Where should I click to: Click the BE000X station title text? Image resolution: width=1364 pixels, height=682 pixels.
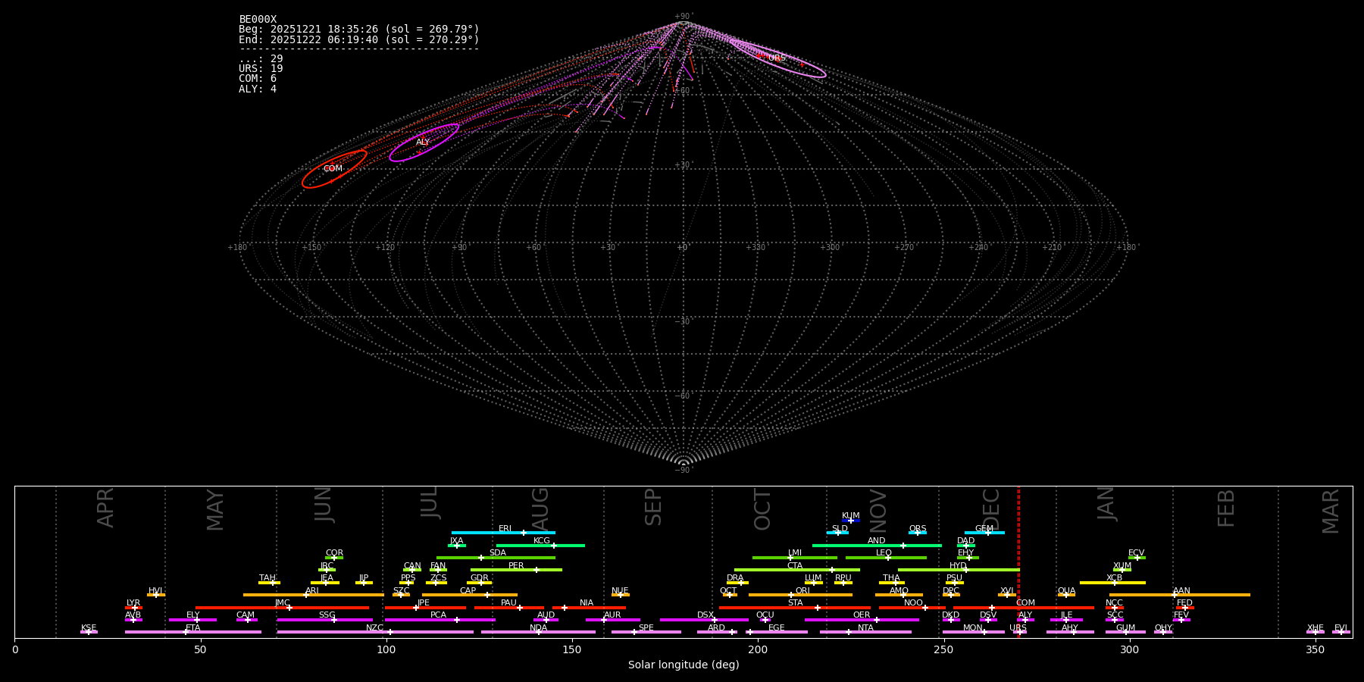[258, 20]
